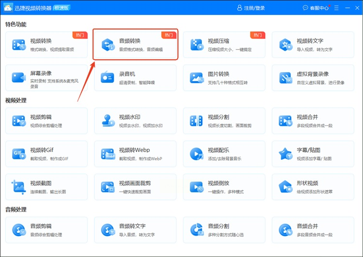The height and width of the screenshot is (257, 363).
Task: Open the 屏幕录像 screen recorder icon
Action: pyautogui.click(x=19, y=78)
